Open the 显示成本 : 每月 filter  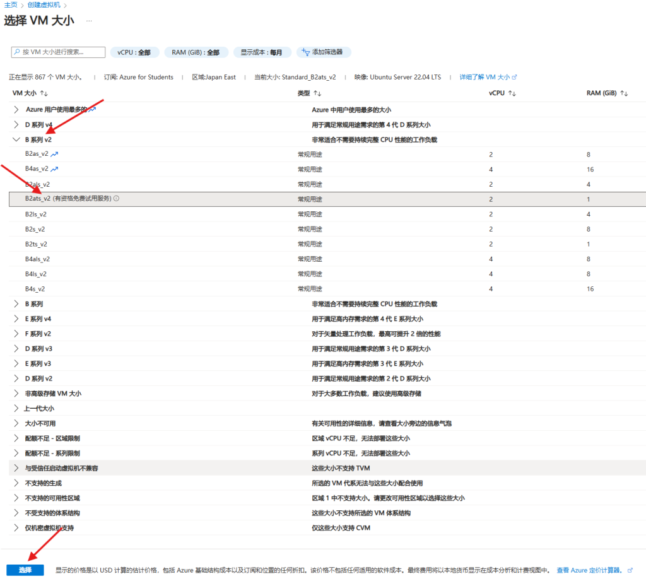262,52
